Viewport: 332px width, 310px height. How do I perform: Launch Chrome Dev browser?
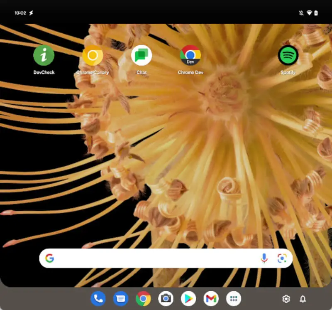[190, 54]
